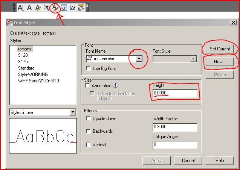
Task: Click the New... style button
Action: pos(220,62)
